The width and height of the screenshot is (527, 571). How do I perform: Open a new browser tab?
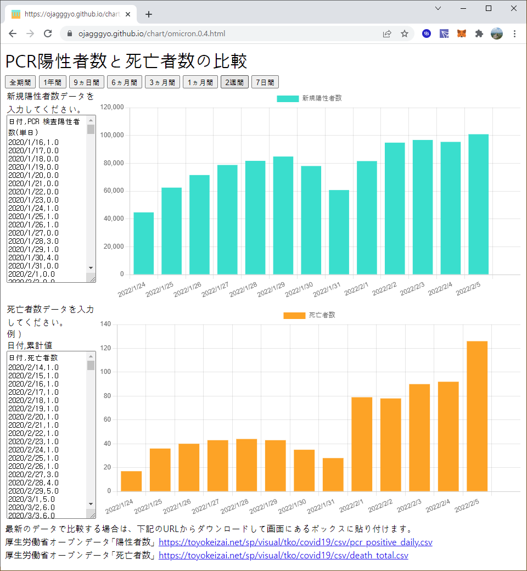point(149,15)
